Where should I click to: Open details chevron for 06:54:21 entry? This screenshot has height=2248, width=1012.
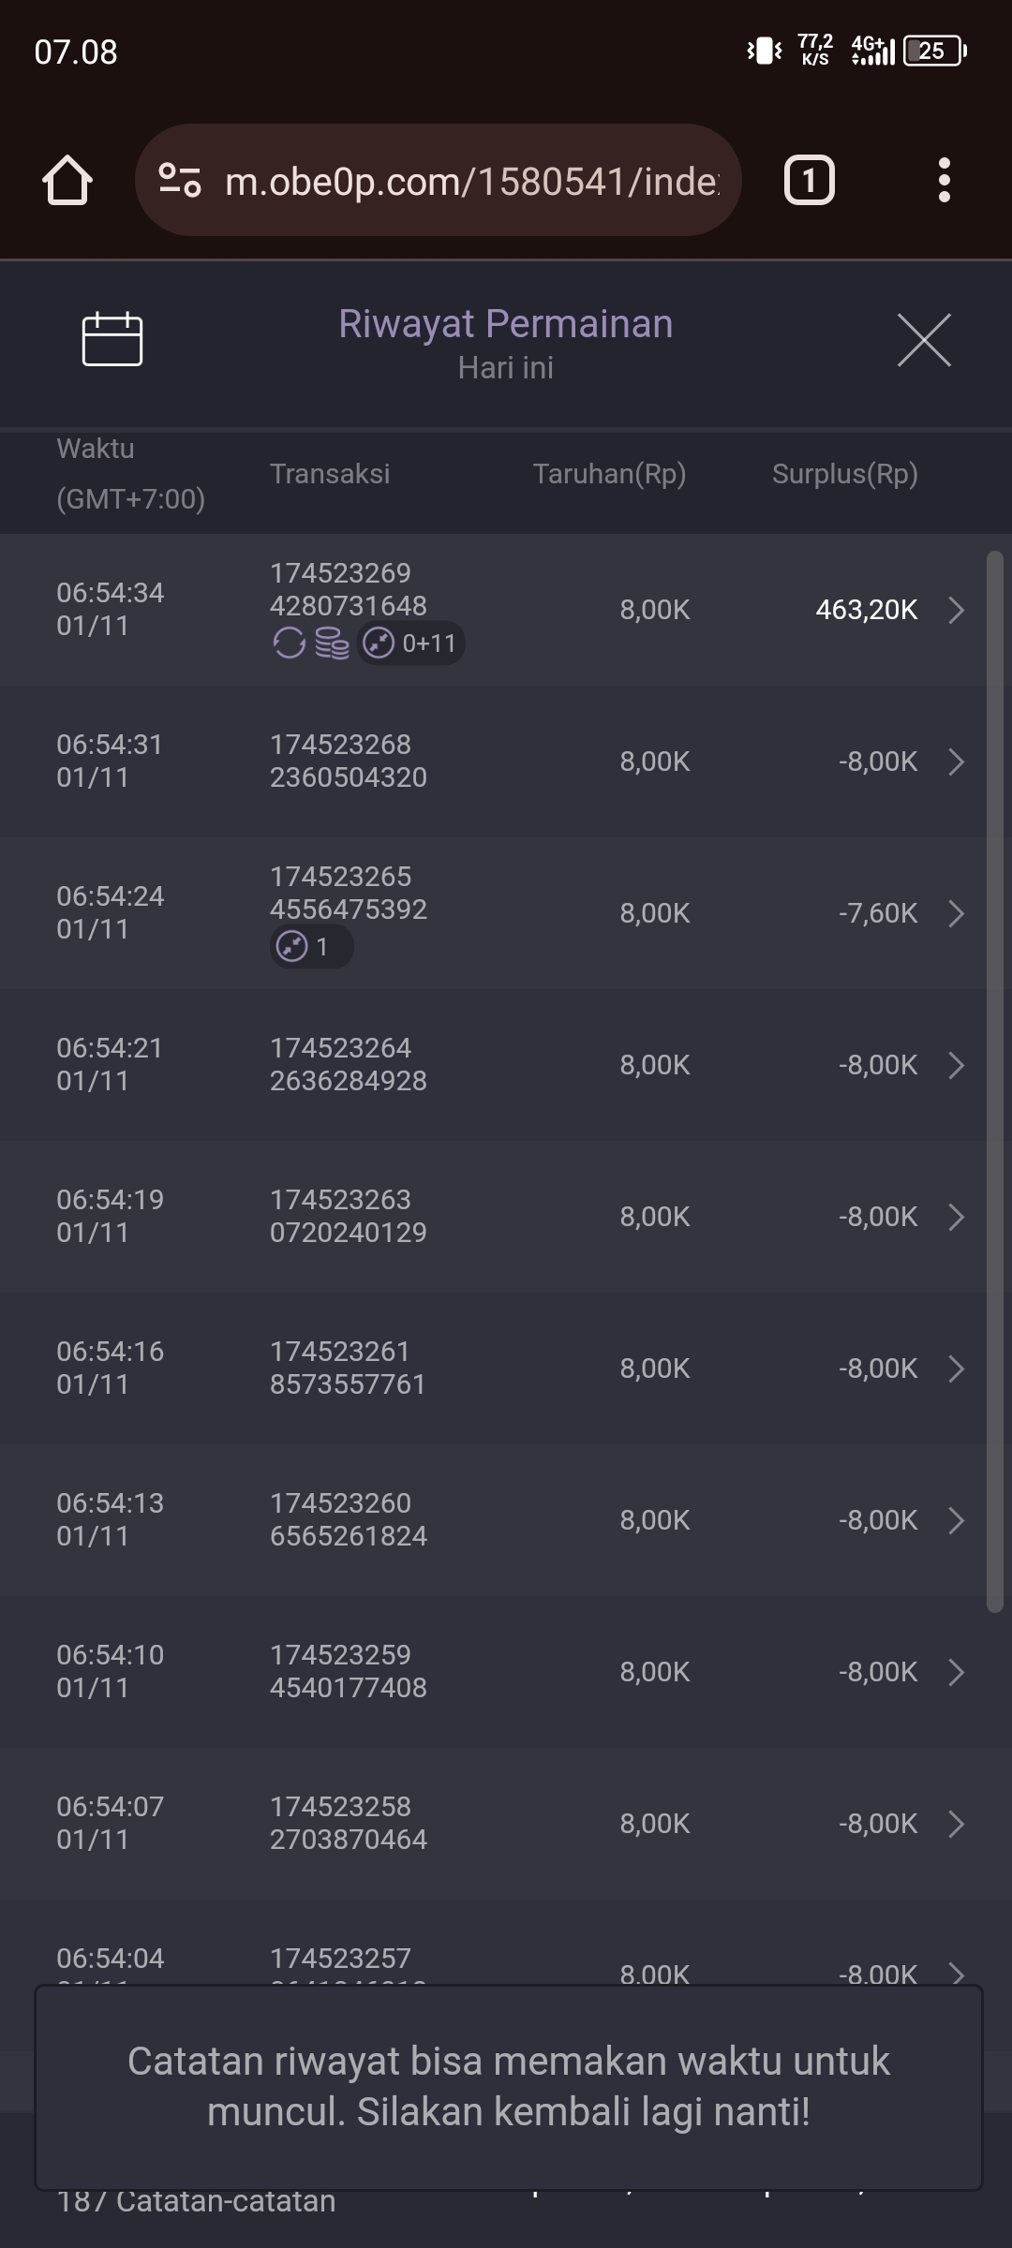coord(956,1065)
